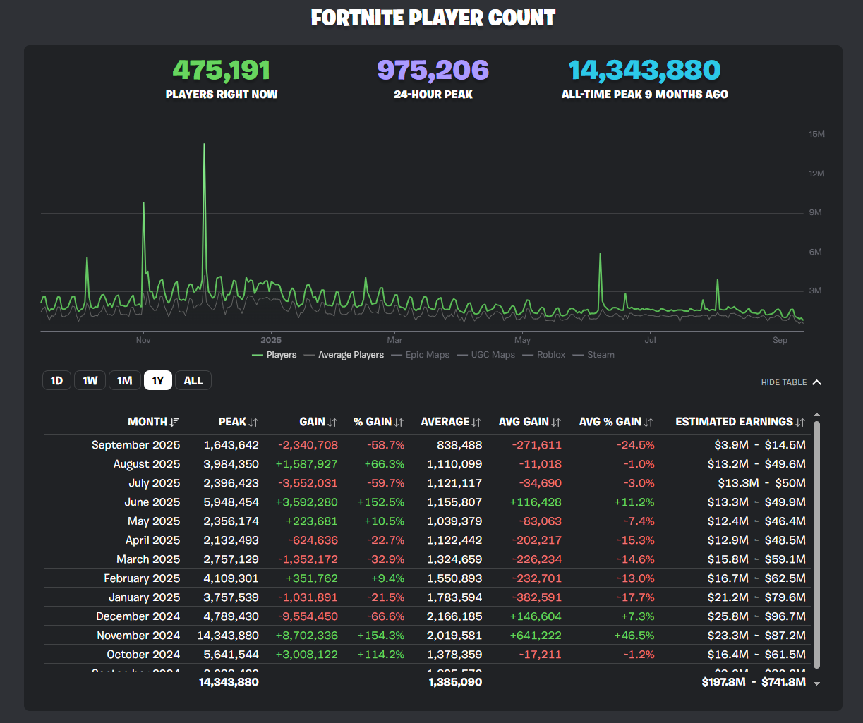Click total earnings $197.8M - $741.8M
Image resolution: width=863 pixels, height=723 pixels.
754,683
